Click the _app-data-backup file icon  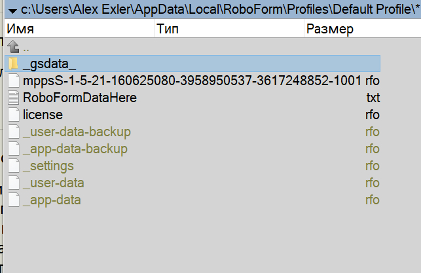[14, 149]
